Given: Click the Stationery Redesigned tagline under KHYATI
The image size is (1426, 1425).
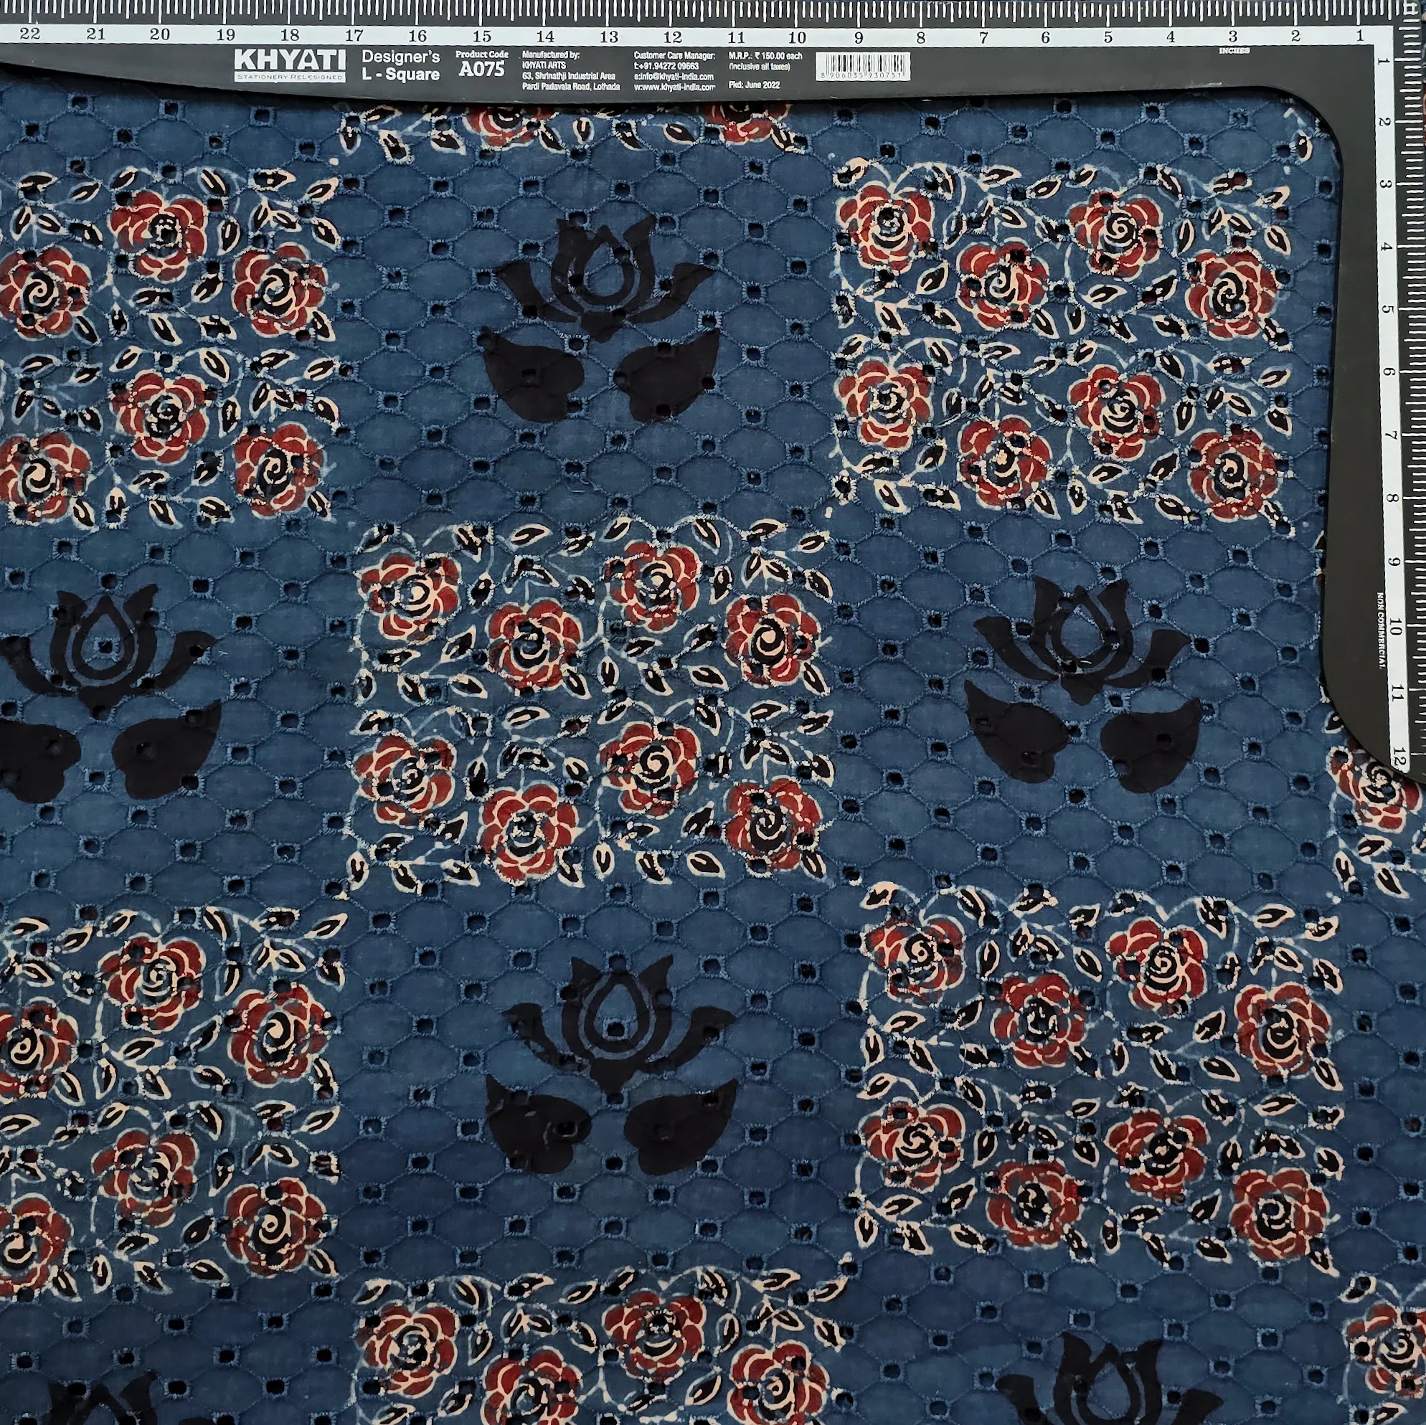Looking at the screenshot, I should [x=289, y=77].
